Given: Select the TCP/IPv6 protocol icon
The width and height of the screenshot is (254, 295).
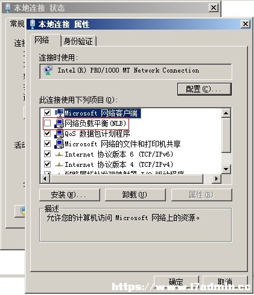Looking at the screenshot, I should pyautogui.click(x=59, y=155).
